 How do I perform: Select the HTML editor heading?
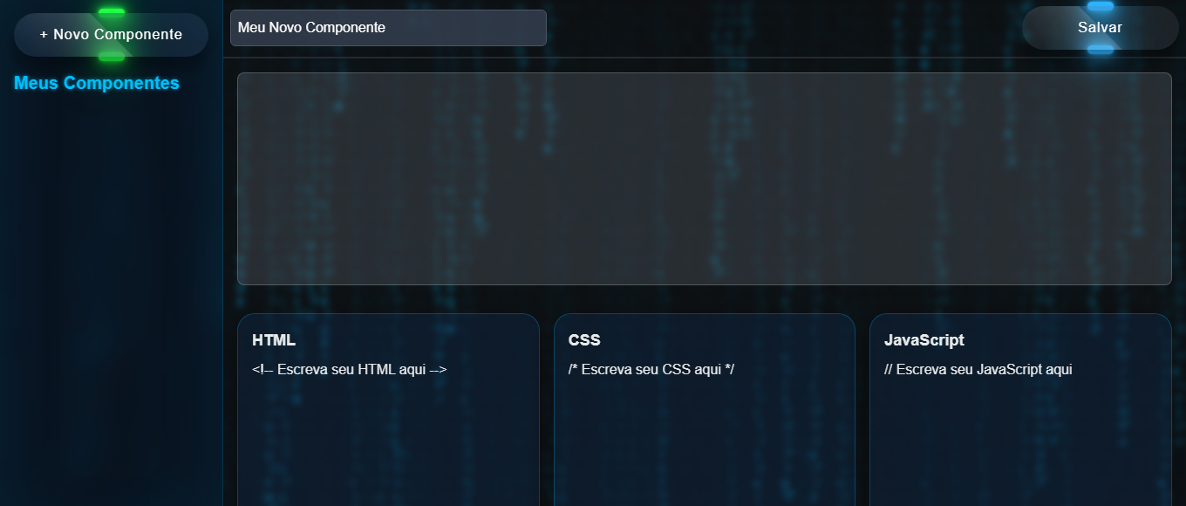click(x=274, y=340)
